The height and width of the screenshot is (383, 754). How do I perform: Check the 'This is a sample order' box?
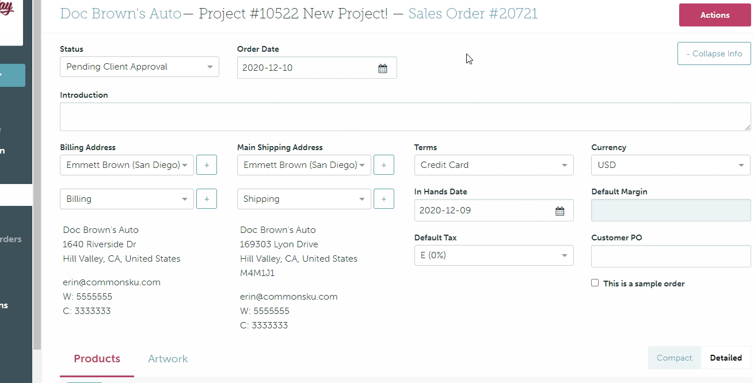click(595, 283)
